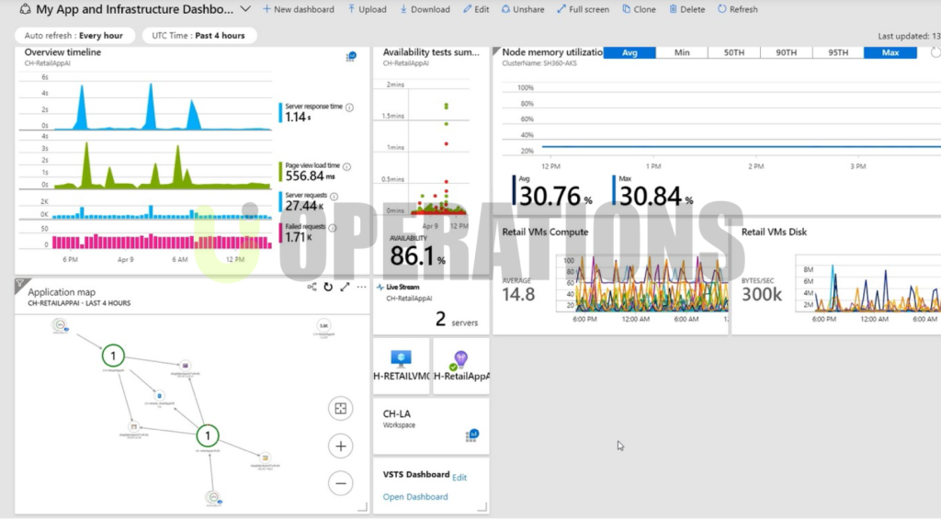This screenshot has height=520, width=941.
Task: Click Edit next to VSTS Dashboard
Action: pos(459,478)
